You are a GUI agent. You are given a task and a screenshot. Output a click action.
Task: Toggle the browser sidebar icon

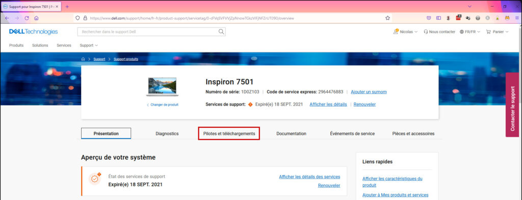point(438,18)
